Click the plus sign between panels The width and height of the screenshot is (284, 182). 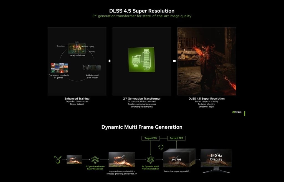click(x=109, y=61)
